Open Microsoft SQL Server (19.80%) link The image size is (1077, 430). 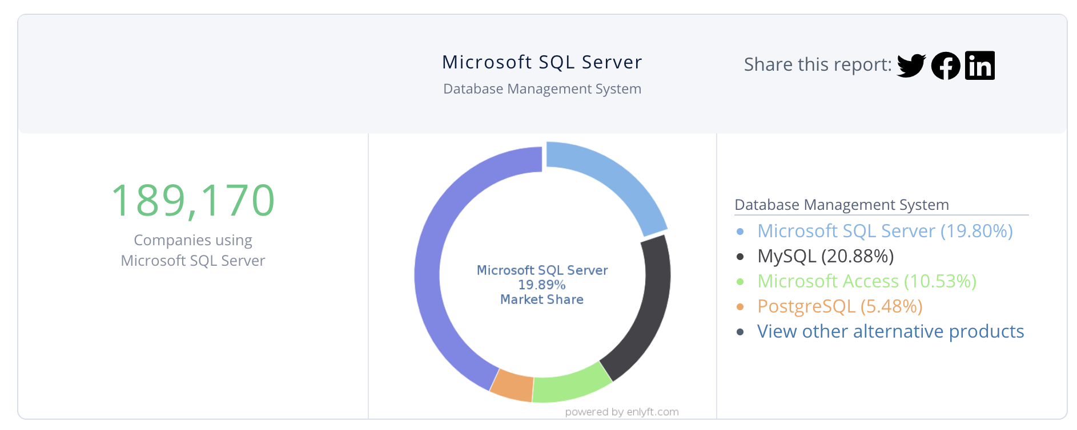point(885,231)
